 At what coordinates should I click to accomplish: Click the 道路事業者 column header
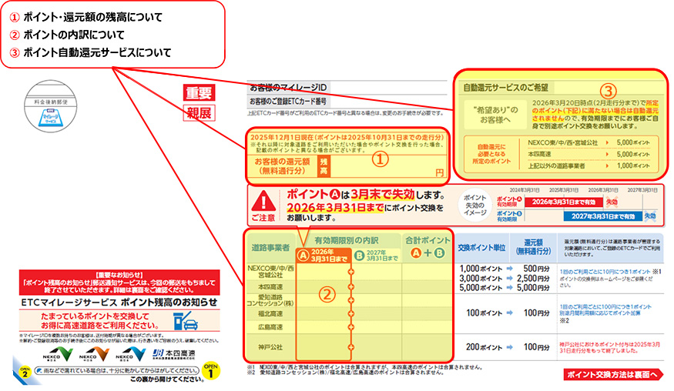(270, 248)
